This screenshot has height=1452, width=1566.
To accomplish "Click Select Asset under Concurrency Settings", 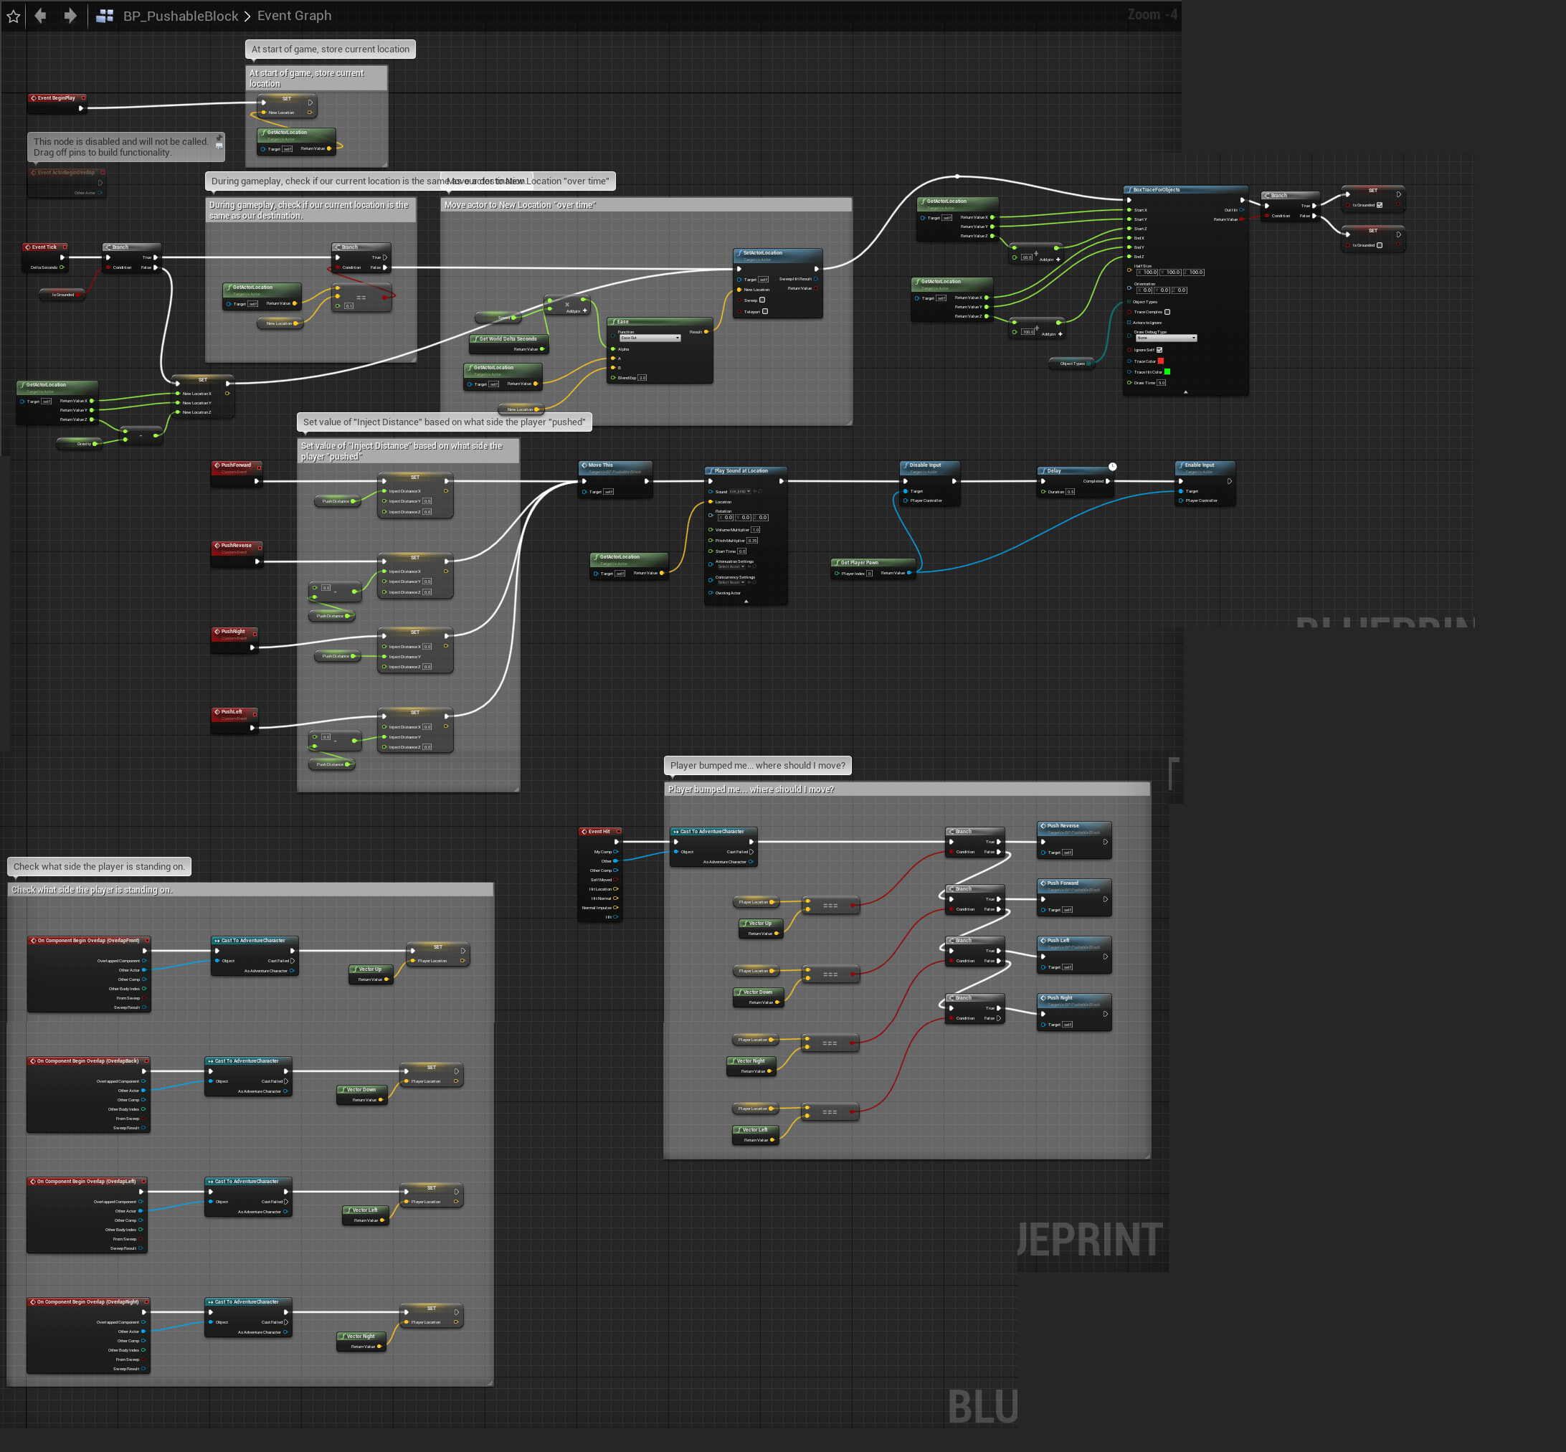I will (731, 582).
